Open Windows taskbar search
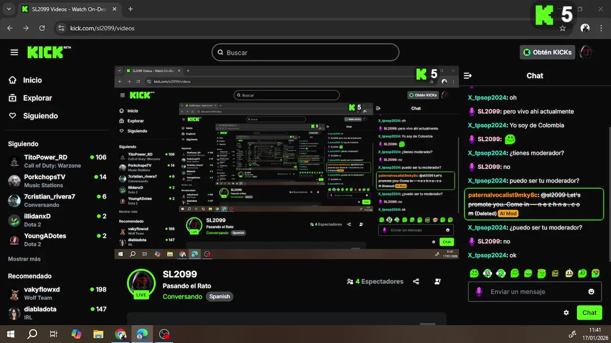 [x=32, y=334]
